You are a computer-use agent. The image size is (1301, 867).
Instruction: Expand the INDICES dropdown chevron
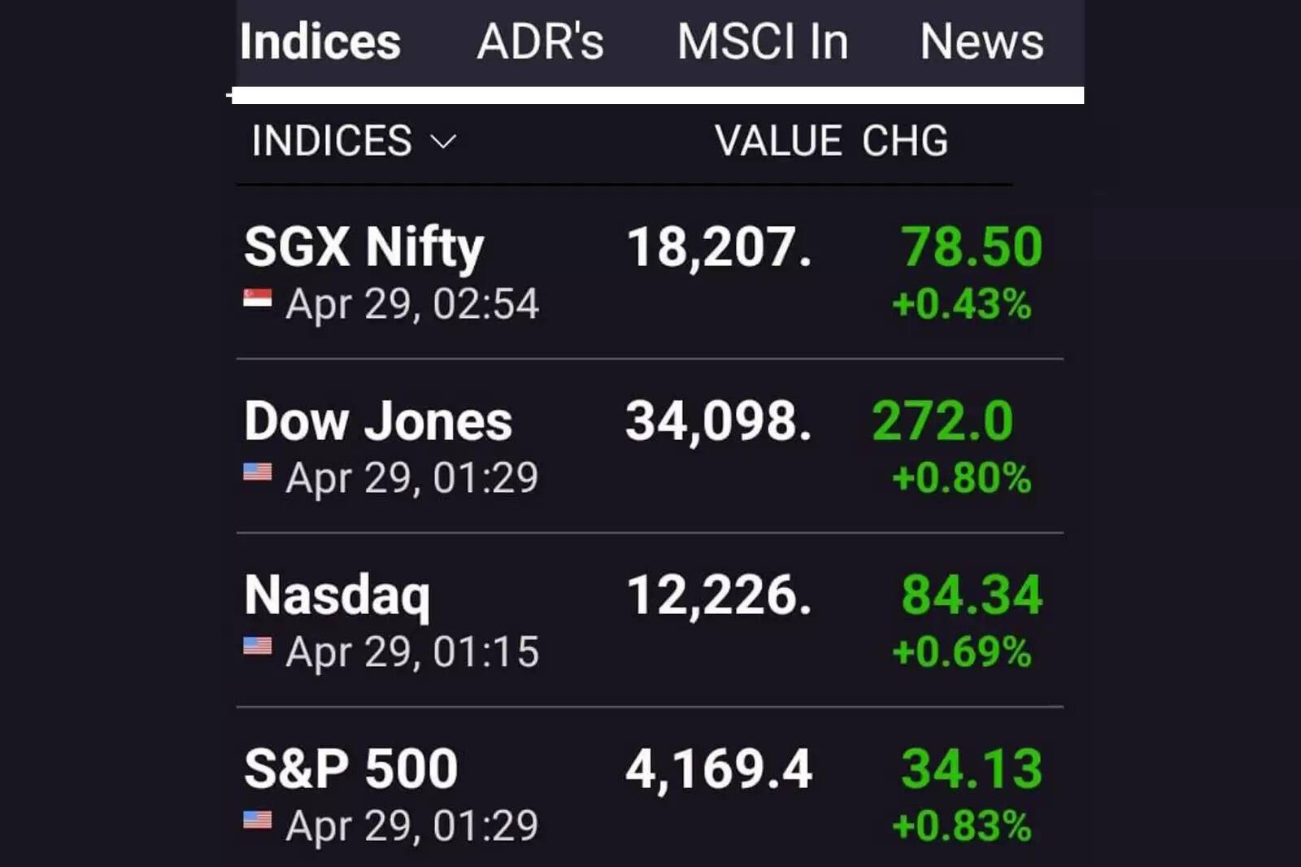pos(443,142)
